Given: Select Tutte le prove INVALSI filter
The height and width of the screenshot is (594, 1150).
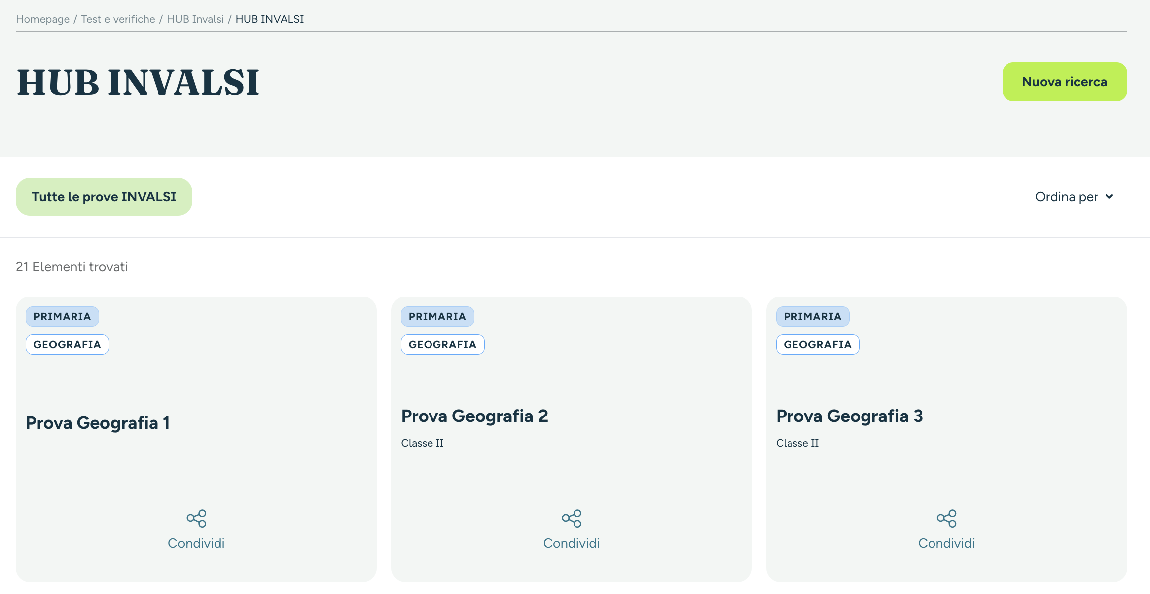Looking at the screenshot, I should 104,197.
